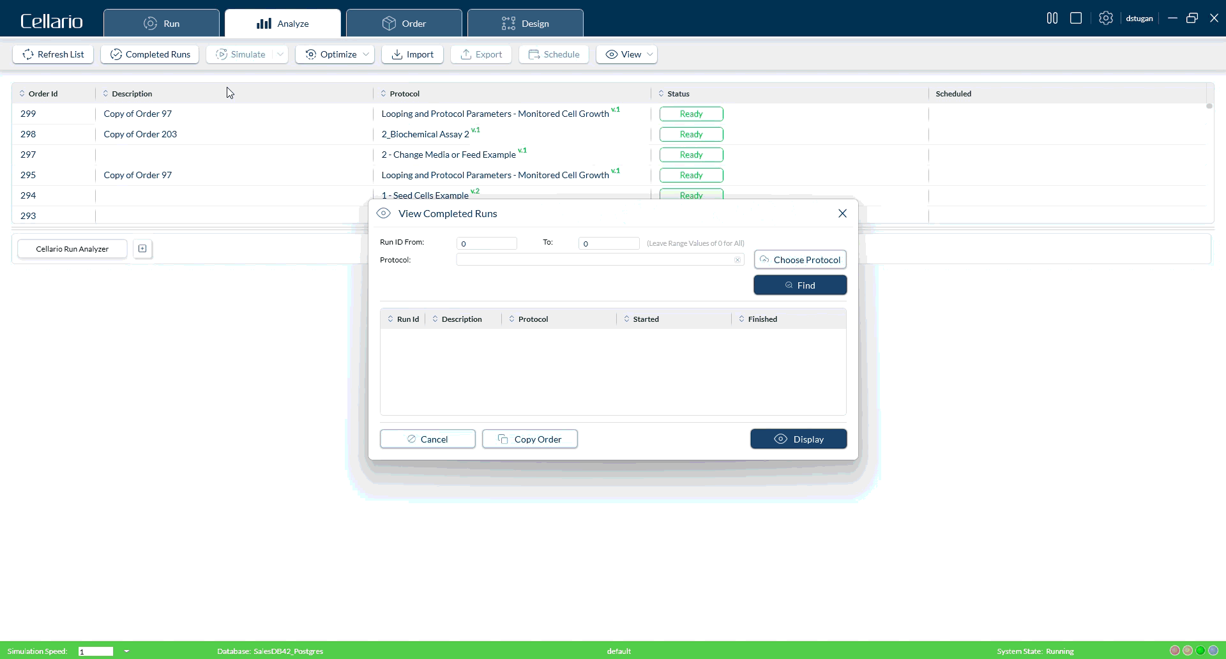Click the Run ID From input field
This screenshot has height=659, width=1226.
[487, 243]
